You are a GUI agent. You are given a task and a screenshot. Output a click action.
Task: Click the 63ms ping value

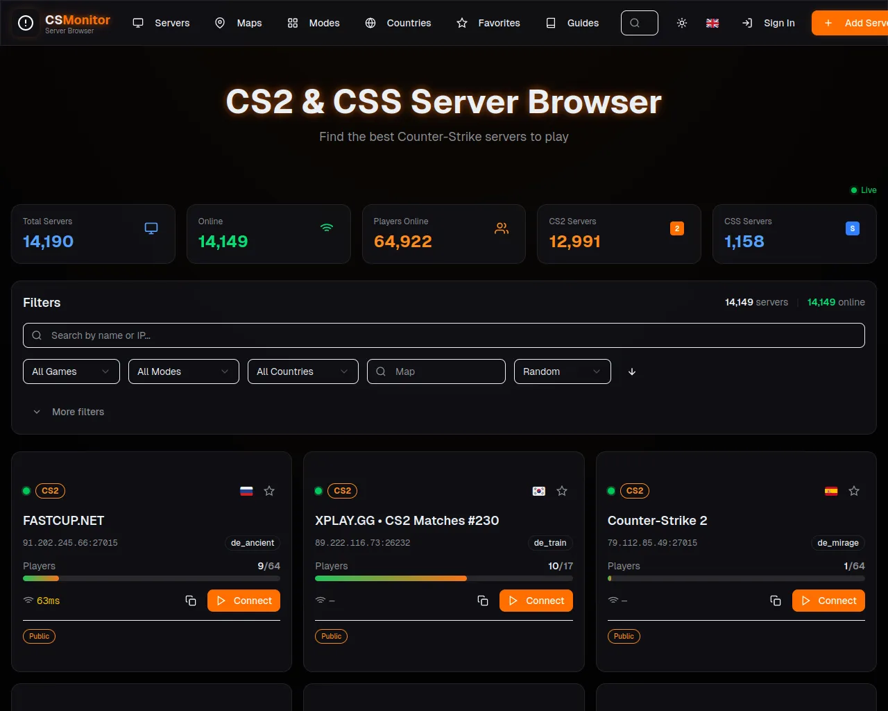click(x=49, y=601)
